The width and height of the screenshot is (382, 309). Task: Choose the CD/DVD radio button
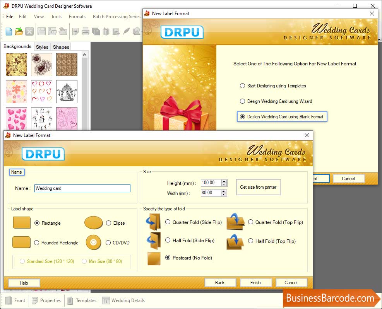coord(108,243)
